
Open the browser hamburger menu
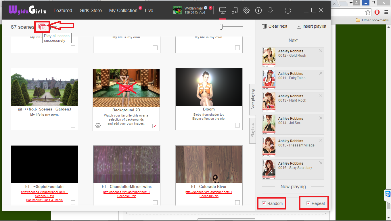[x=386, y=12]
